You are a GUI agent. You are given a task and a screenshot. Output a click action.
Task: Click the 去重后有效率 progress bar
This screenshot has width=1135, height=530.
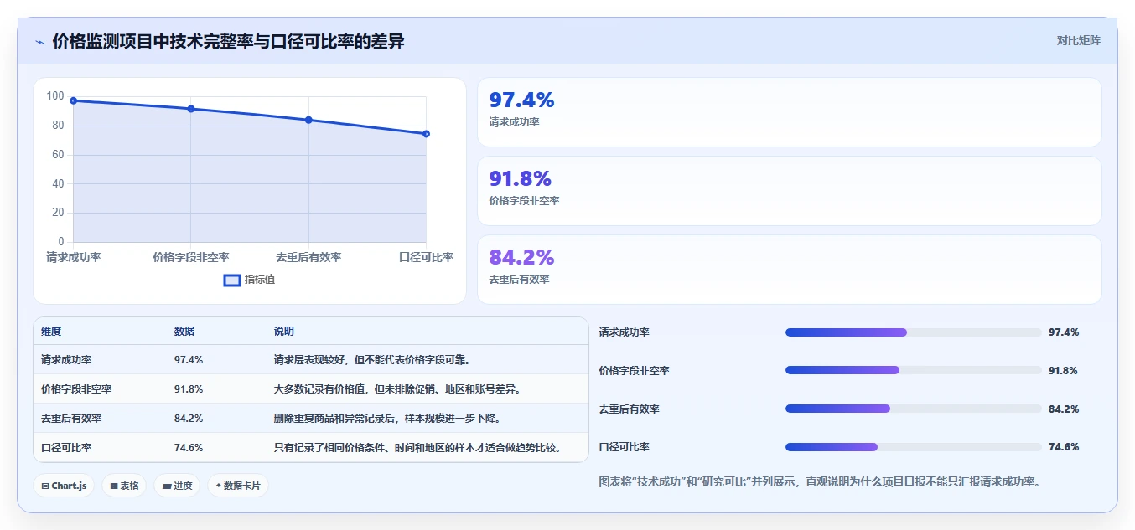click(x=913, y=409)
